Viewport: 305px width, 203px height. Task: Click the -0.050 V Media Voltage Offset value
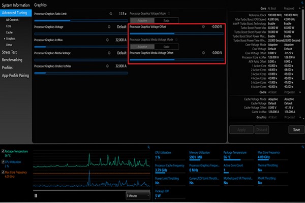tap(217, 53)
